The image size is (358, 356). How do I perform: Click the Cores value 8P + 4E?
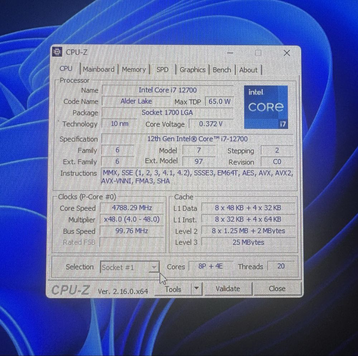pos(211,266)
